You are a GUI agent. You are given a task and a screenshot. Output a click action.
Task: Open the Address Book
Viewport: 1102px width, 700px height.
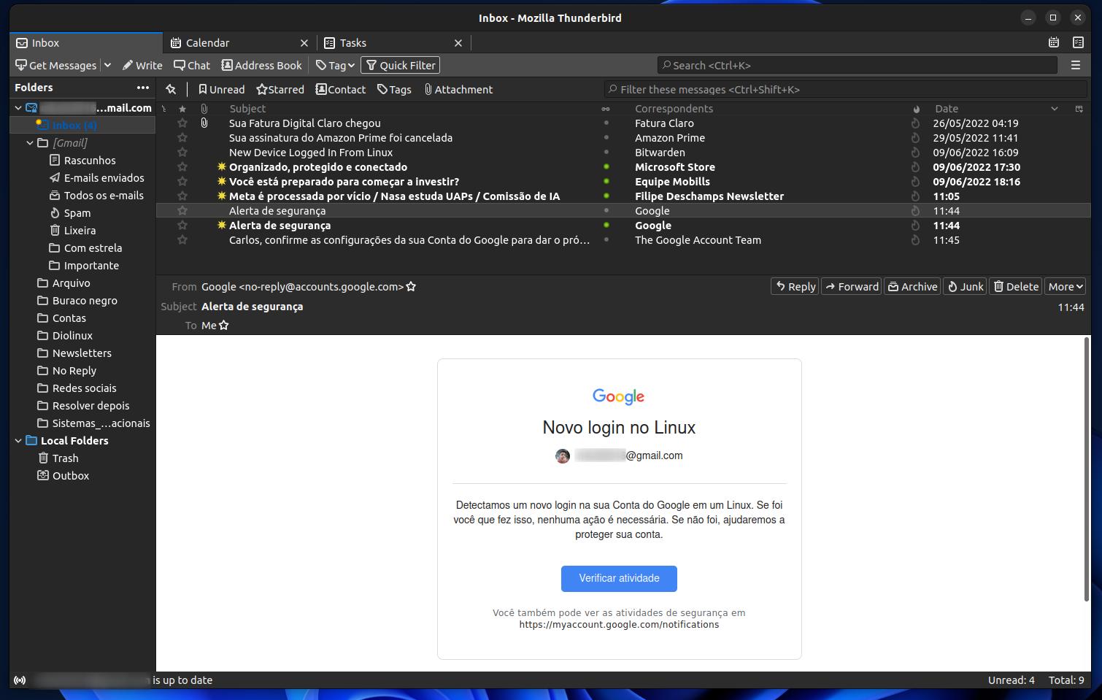point(261,65)
